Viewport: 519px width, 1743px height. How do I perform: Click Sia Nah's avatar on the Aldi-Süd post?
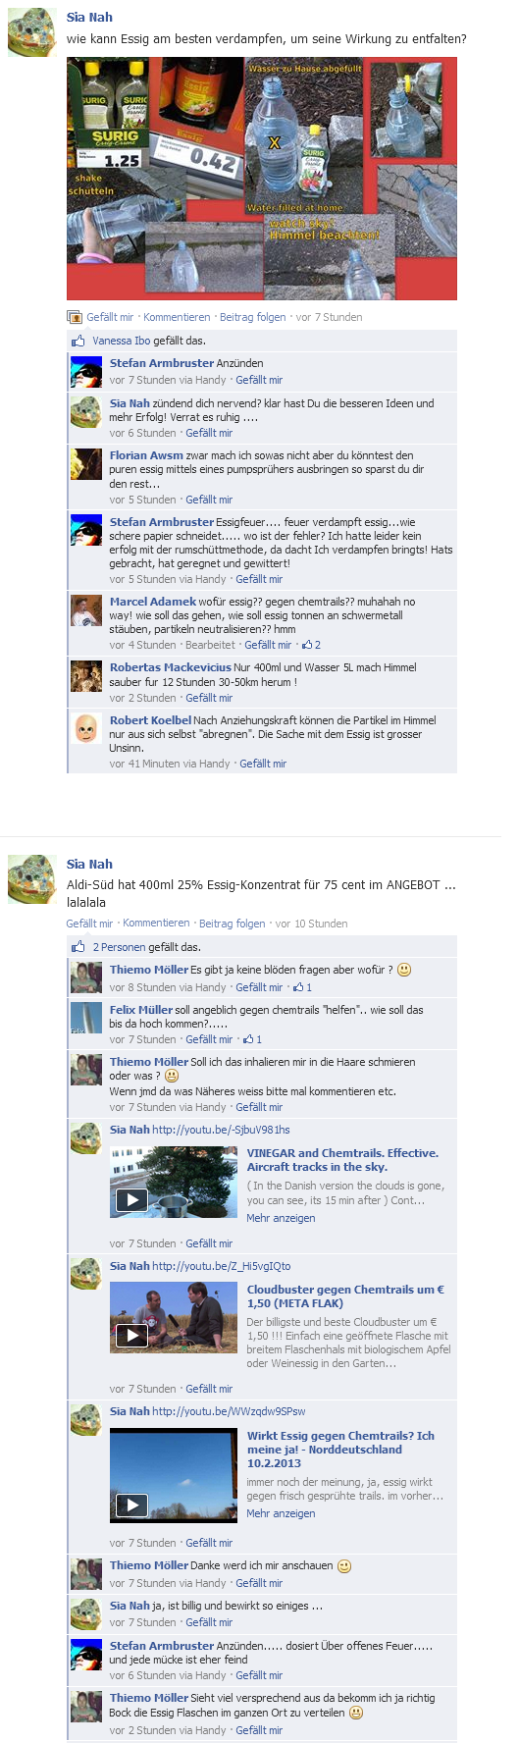coord(32,878)
